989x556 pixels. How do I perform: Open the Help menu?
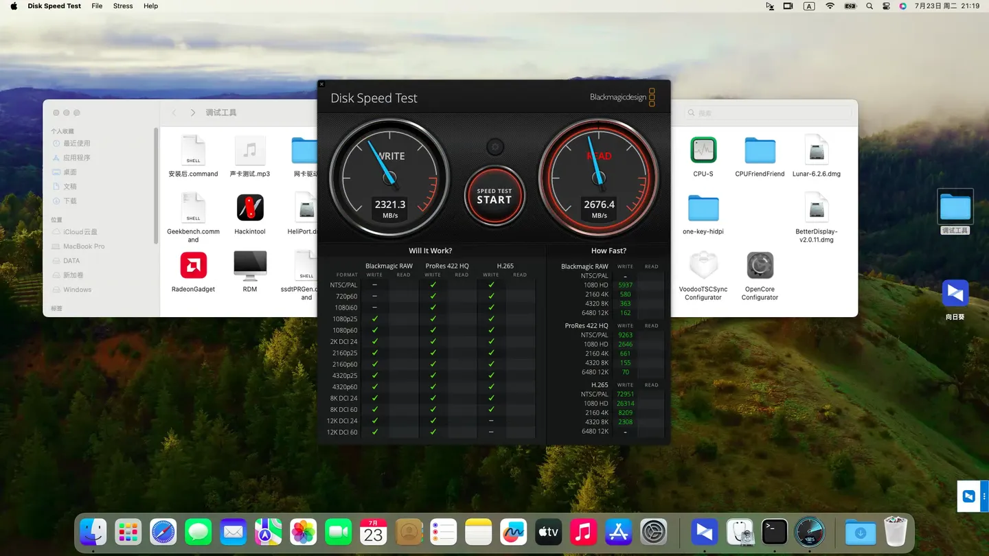click(x=150, y=6)
